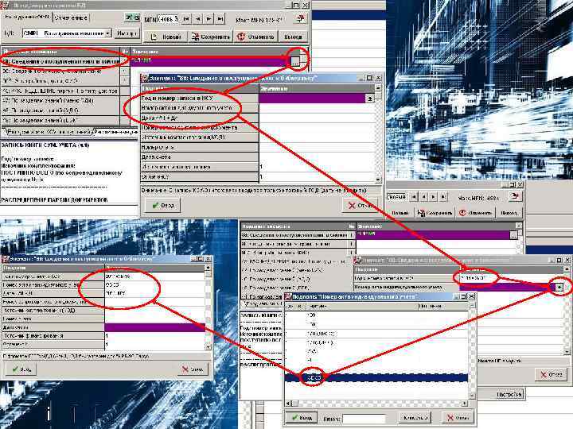Click the '...' button in lower-right window's purple field
Screen dimensions: 573x429
pyautogui.click(x=513, y=235)
